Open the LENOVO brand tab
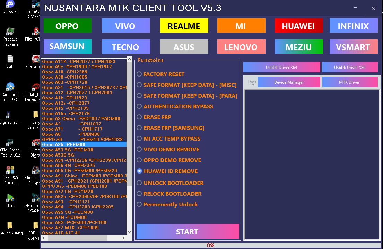 click(x=241, y=47)
